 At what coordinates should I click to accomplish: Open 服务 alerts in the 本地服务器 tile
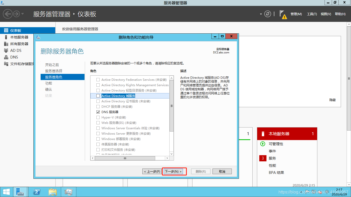tap(272, 158)
